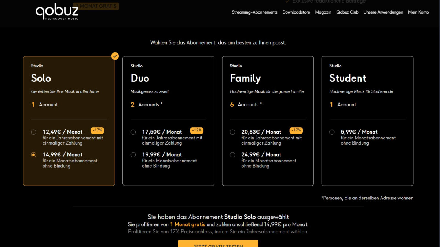
Task: Click the Studio Family card title
Action: click(x=245, y=78)
